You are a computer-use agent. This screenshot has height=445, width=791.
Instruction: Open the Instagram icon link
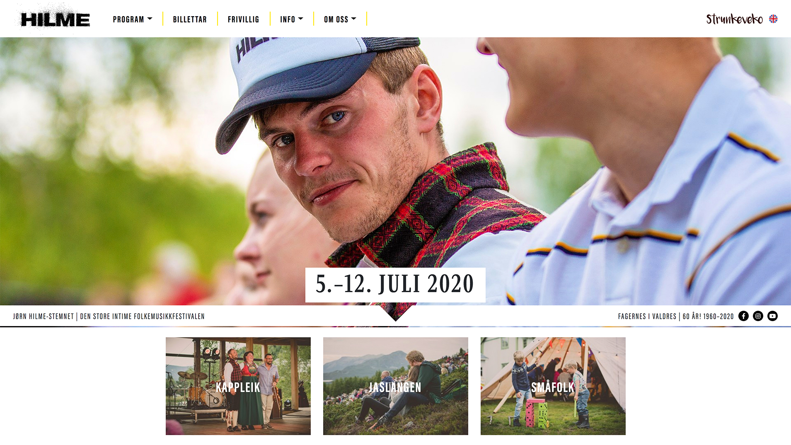pyautogui.click(x=758, y=316)
